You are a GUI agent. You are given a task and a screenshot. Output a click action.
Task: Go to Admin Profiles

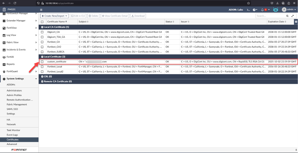(14, 95)
